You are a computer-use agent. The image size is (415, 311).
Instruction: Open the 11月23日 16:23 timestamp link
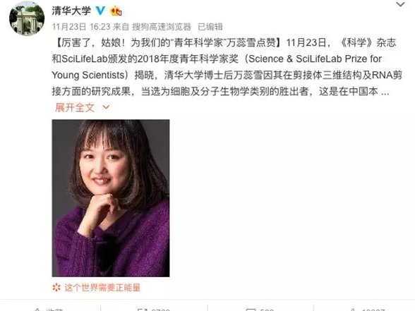point(81,27)
